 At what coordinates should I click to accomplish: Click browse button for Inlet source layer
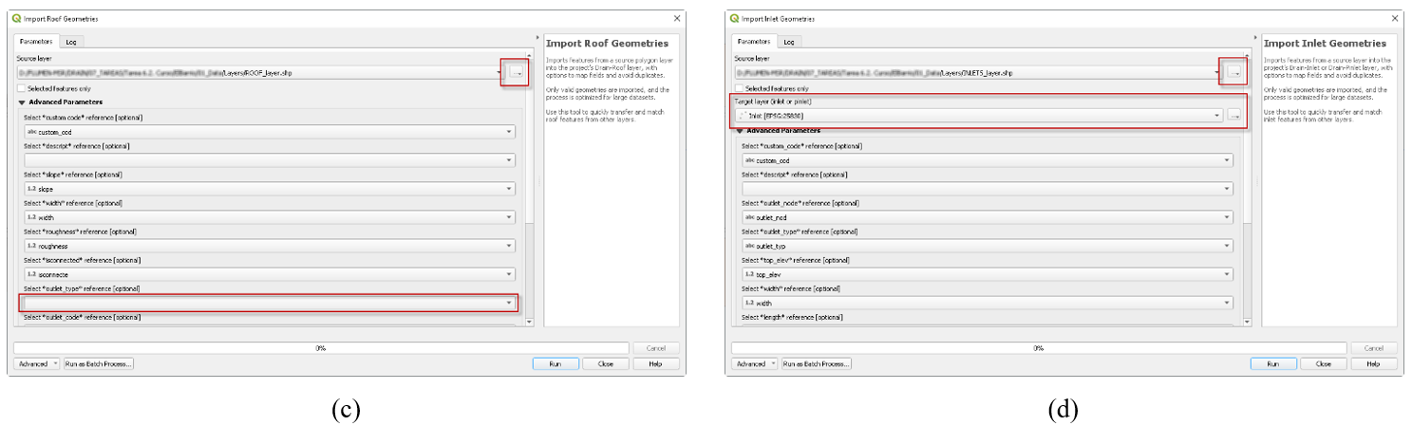(1233, 73)
